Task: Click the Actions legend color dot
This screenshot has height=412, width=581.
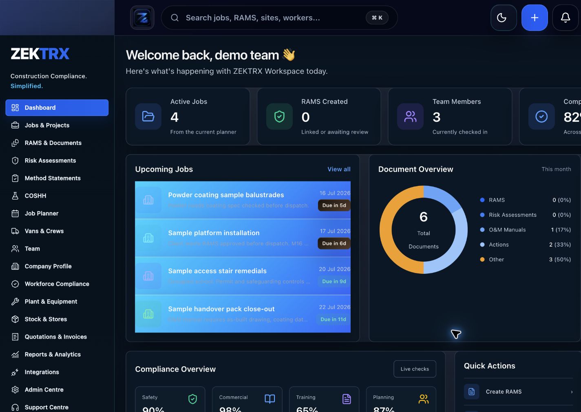Action: [482, 245]
